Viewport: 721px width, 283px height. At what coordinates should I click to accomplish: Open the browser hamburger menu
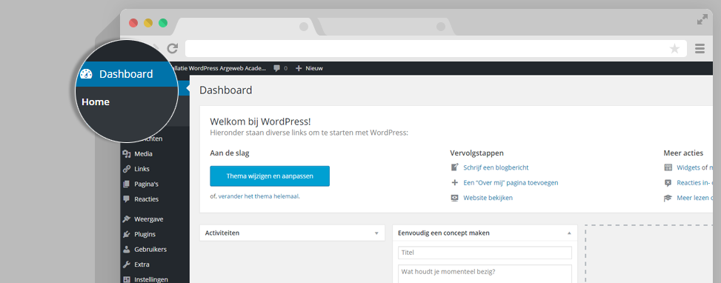coord(700,48)
